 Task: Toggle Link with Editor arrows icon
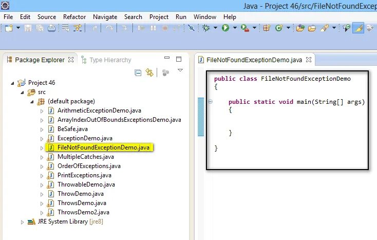[x=149, y=72]
